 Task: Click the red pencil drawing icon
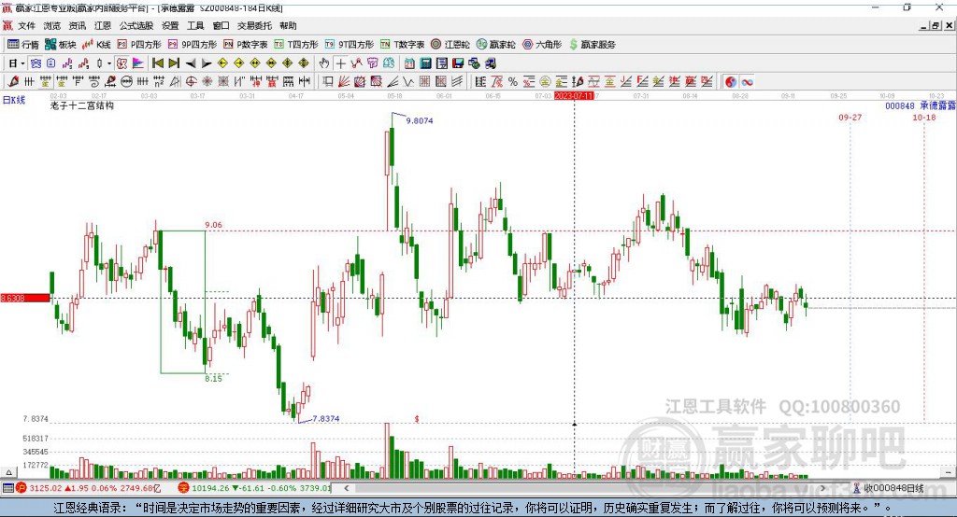[13, 82]
